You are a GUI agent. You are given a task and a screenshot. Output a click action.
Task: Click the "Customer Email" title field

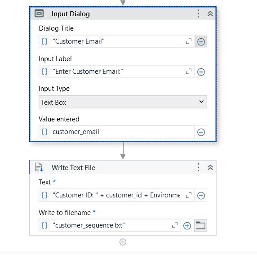117,41
